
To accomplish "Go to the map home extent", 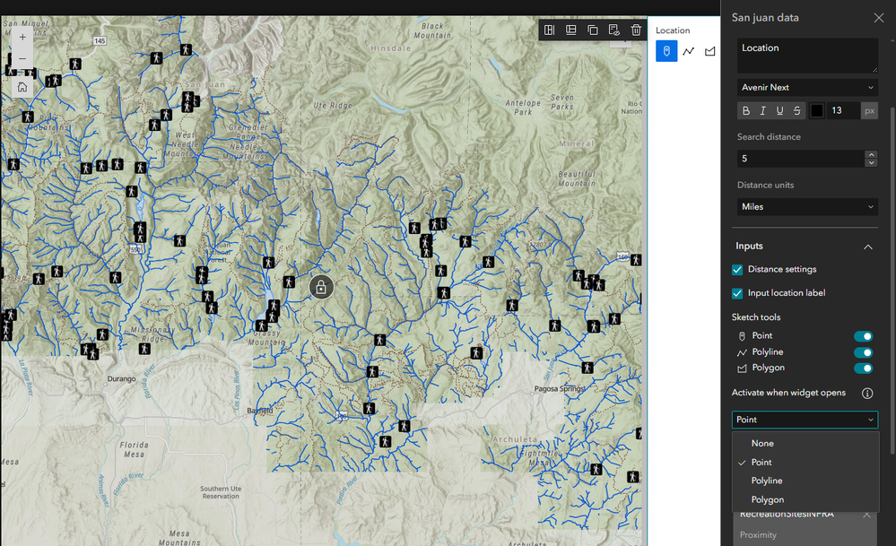I will tap(22, 87).
